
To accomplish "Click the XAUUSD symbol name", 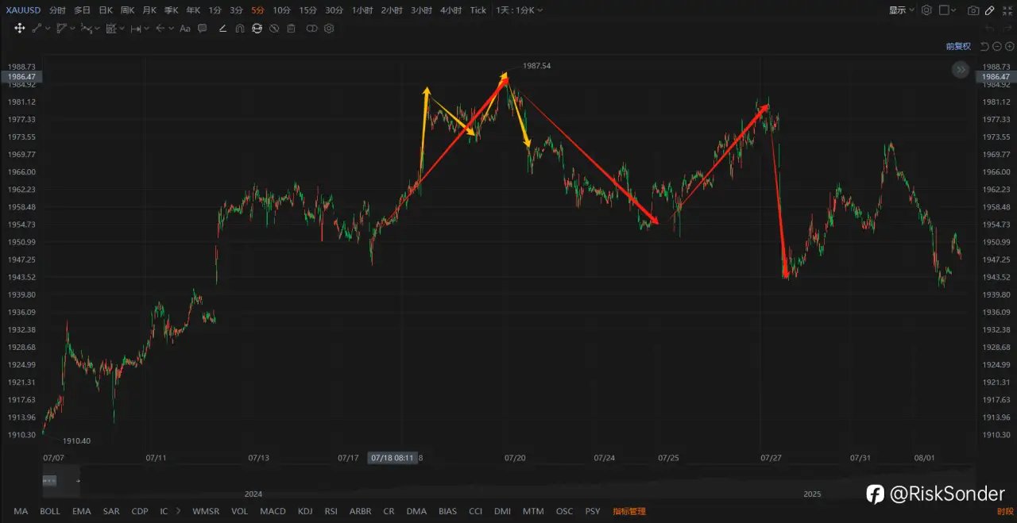I will pyautogui.click(x=24, y=10).
